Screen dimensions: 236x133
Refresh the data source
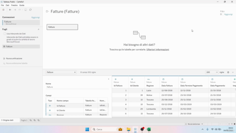tap(30, 10)
